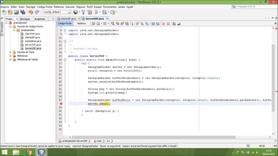Viewport: 278px width, 156px height.
Task: Switch to Histórico view
Action: pyautogui.click(x=81, y=23)
